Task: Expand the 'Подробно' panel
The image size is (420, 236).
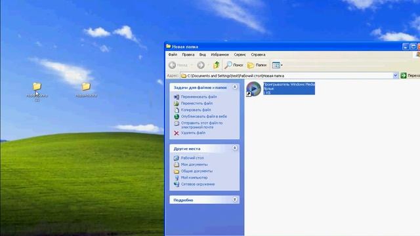Action: (x=235, y=199)
